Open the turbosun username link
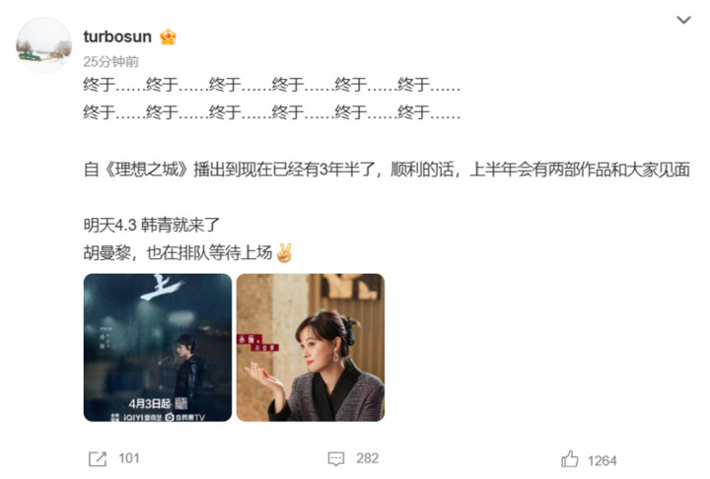The image size is (710, 479). 117,36
